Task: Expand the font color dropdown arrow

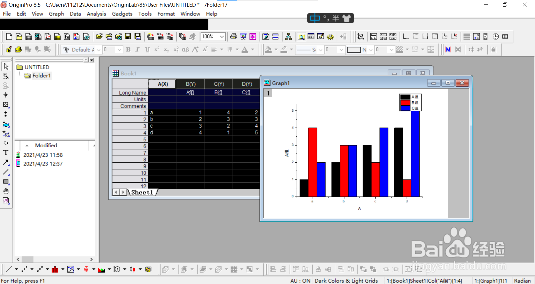Action: tap(253, 50)
